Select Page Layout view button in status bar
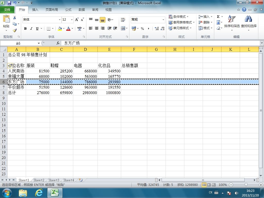Image resolution: width=264 pixels, height=198 pixels. 209,185
